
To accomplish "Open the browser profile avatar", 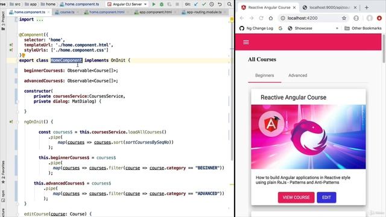I will pyautogui.click(x=370, y=18).
